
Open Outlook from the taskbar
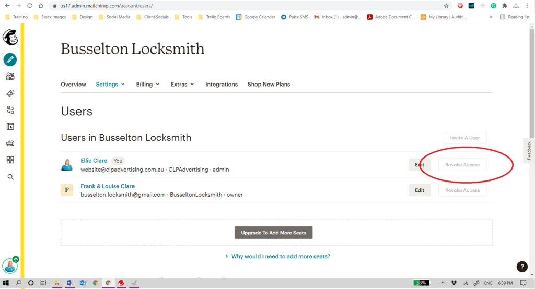[x=83, y=283]
